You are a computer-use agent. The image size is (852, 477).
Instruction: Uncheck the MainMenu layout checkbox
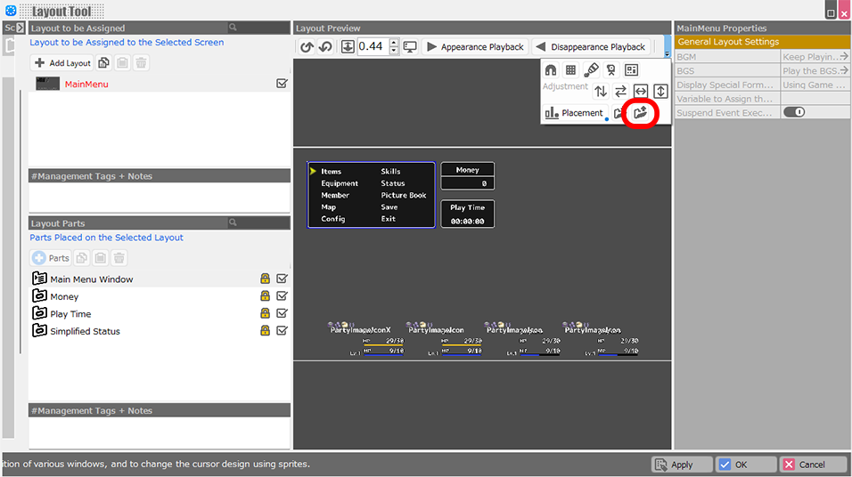(x=282, y=84)
